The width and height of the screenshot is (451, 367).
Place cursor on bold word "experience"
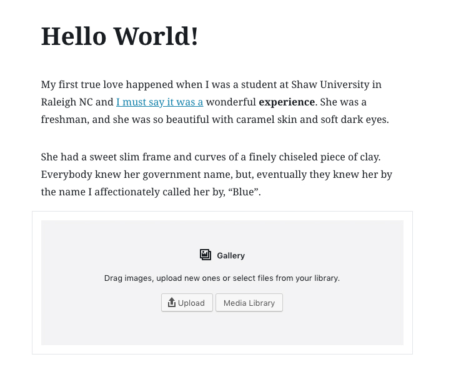(x=287, y=102)
